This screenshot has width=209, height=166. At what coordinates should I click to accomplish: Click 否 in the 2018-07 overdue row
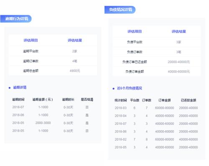coord(87,107)
